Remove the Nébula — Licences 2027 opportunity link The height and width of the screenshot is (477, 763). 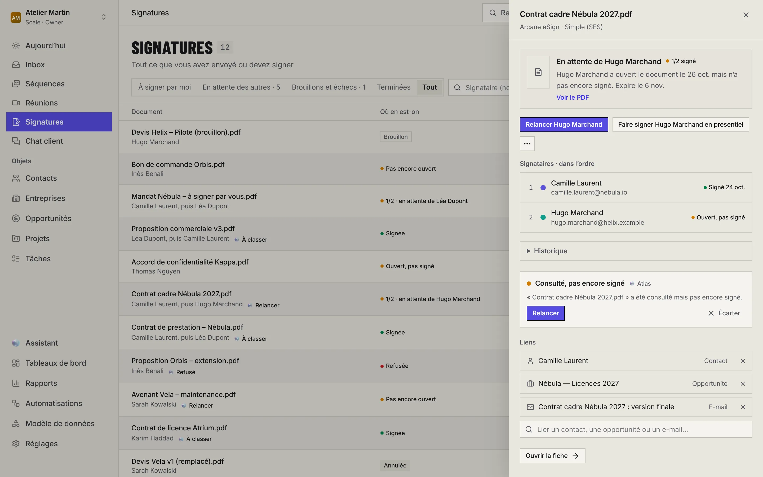tap(743, 384)
